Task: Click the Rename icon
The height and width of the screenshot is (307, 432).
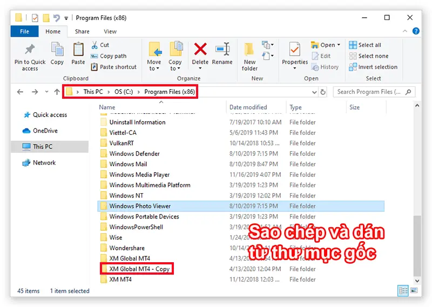Action: pos(222,49)
